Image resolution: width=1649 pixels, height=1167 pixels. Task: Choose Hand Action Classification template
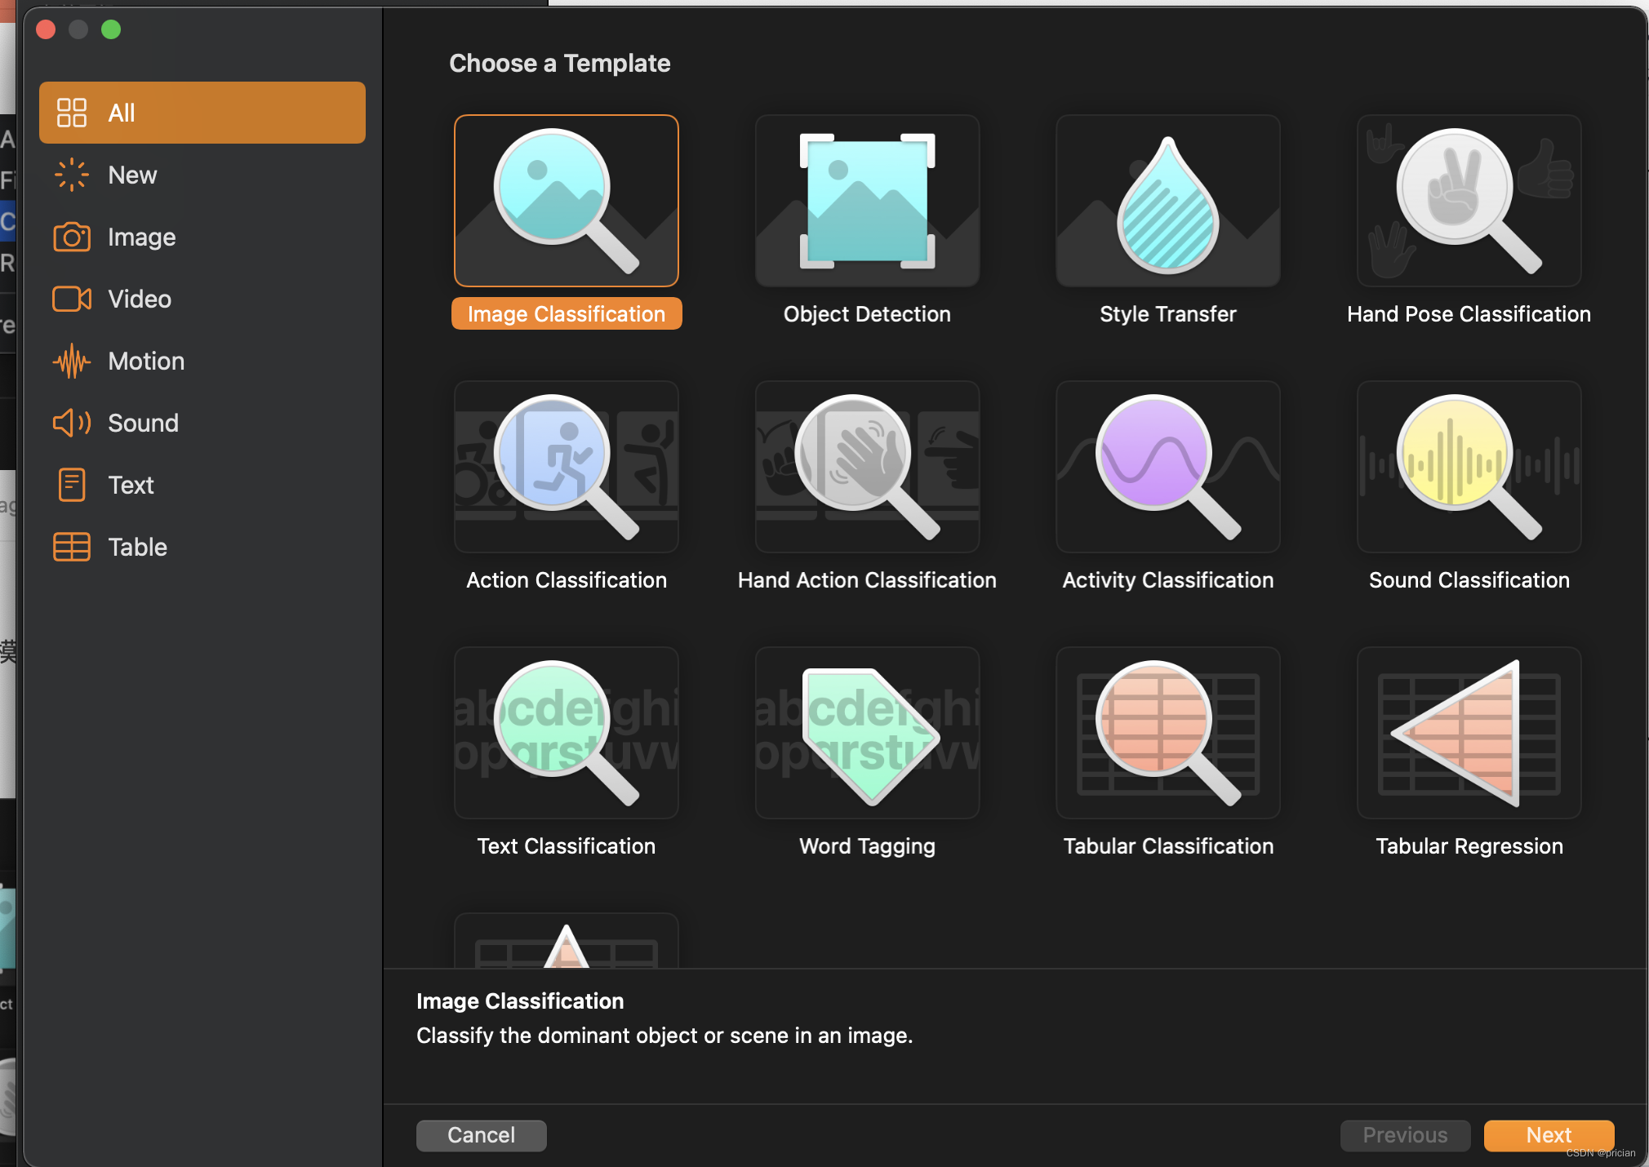(x=867, y=467)
